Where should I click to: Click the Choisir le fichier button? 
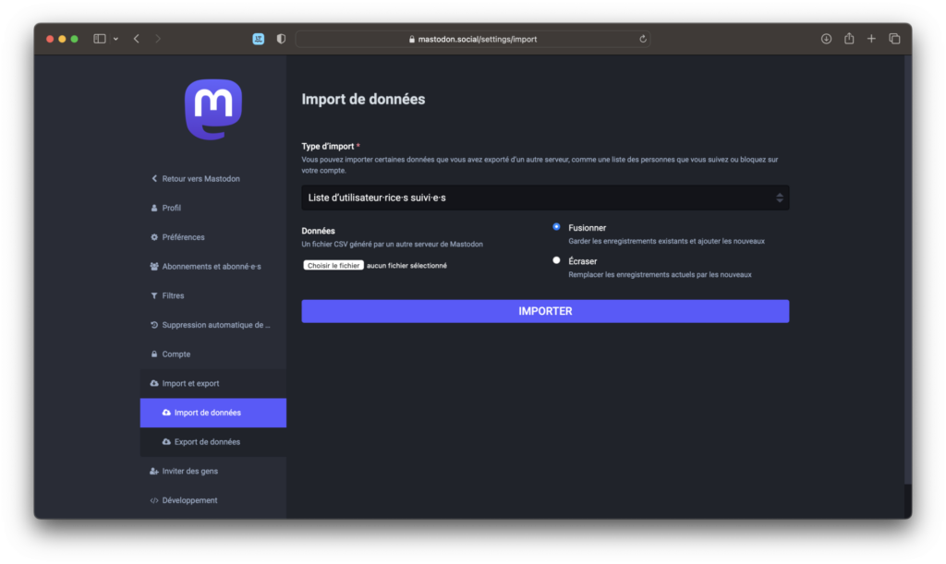point(333,265)
